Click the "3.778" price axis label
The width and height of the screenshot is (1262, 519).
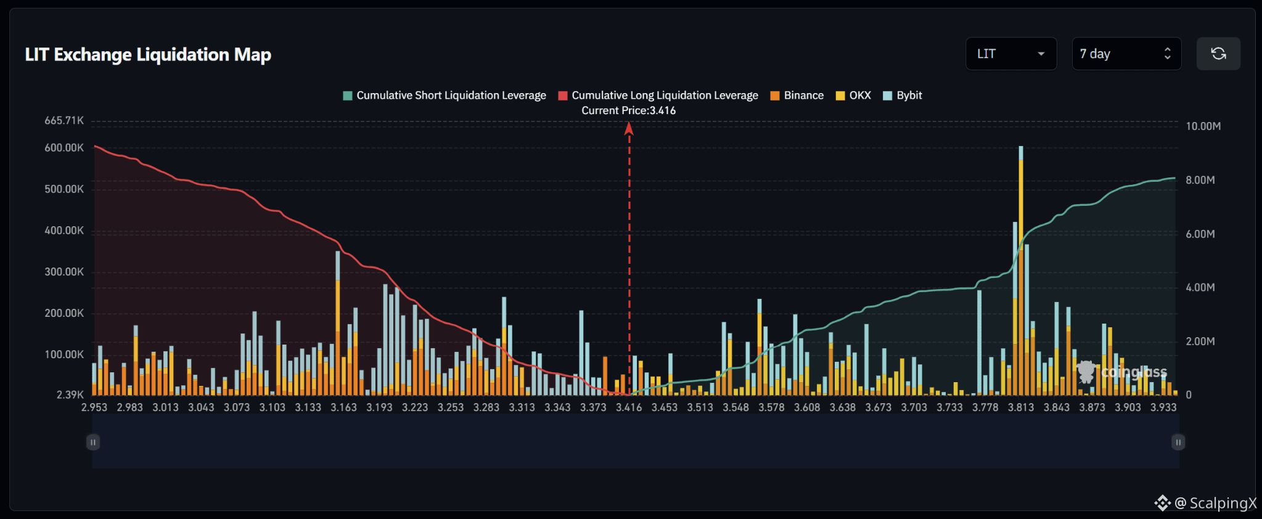[986, 407]
